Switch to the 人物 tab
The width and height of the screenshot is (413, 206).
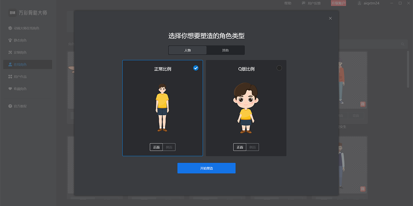(188, 50)
